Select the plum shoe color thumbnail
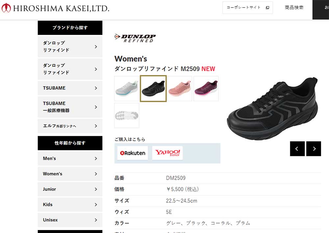 [x=206, y=88]
